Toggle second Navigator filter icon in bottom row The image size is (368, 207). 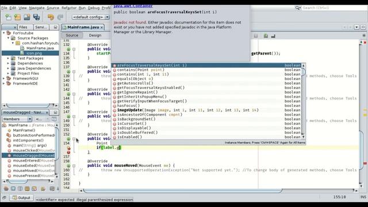coord(13,189)
